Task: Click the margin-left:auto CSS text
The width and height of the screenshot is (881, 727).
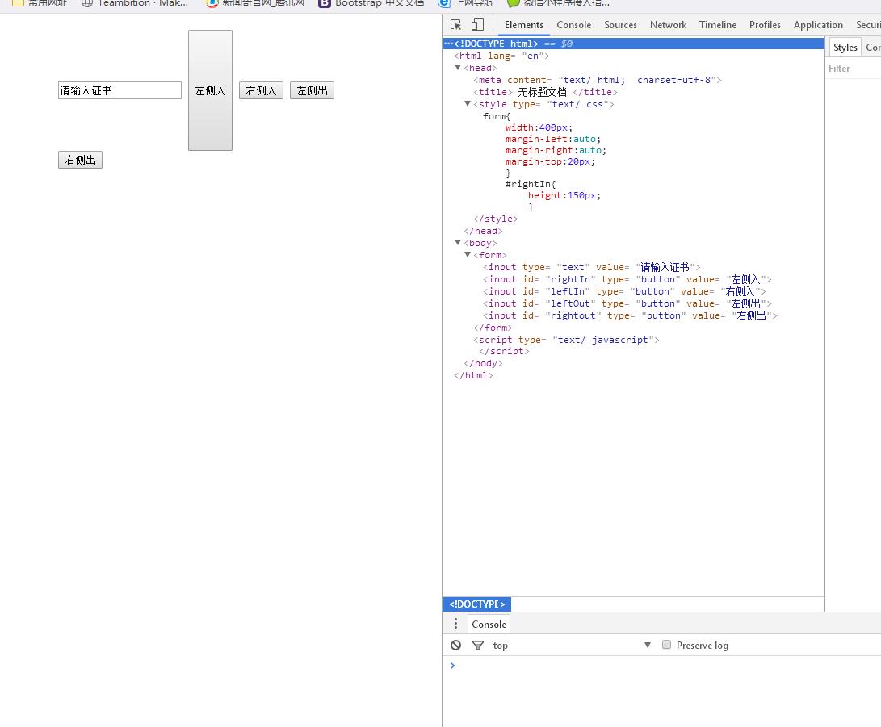Action: (553, 139)
